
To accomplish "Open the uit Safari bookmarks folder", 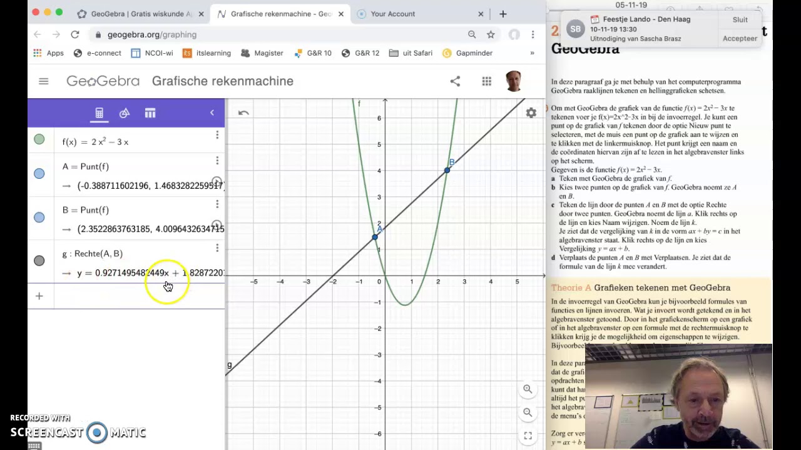I will [x=411, y=53].
